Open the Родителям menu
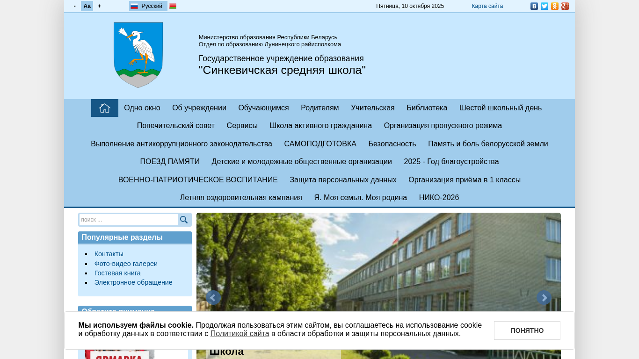 [x=320, y=108]
